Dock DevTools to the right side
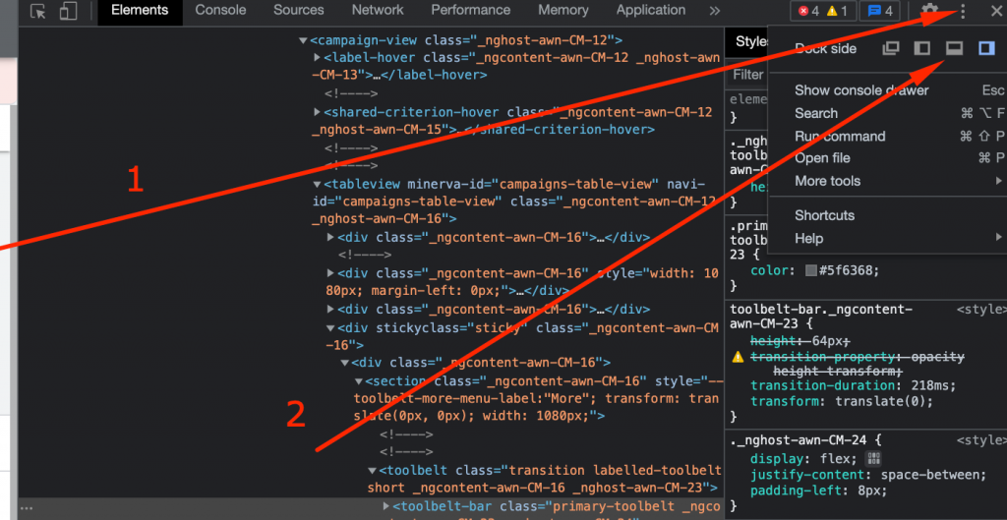1007x520 pixels. tap(986, 48)
